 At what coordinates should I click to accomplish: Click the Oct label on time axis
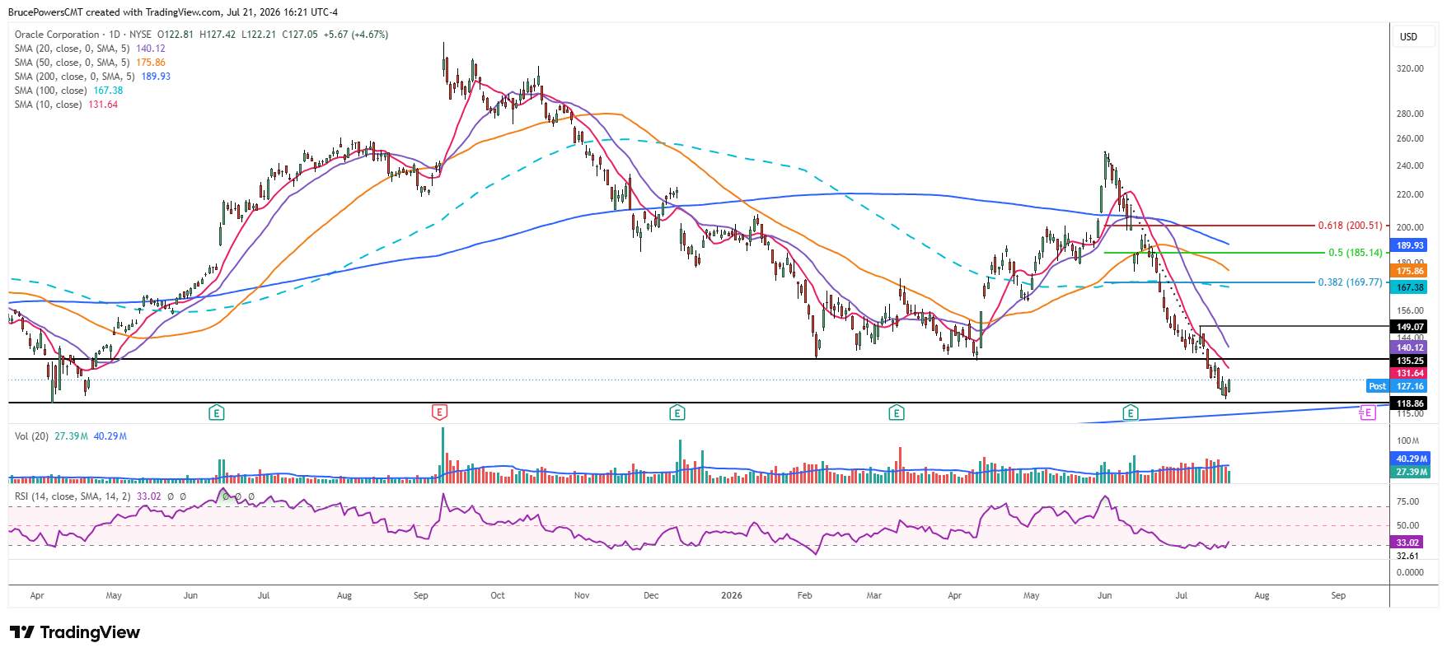(498, 595)
